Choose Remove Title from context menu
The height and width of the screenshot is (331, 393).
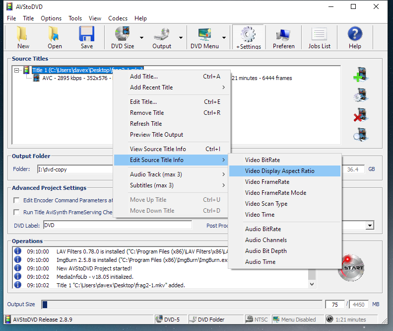(x=171, y=113)
